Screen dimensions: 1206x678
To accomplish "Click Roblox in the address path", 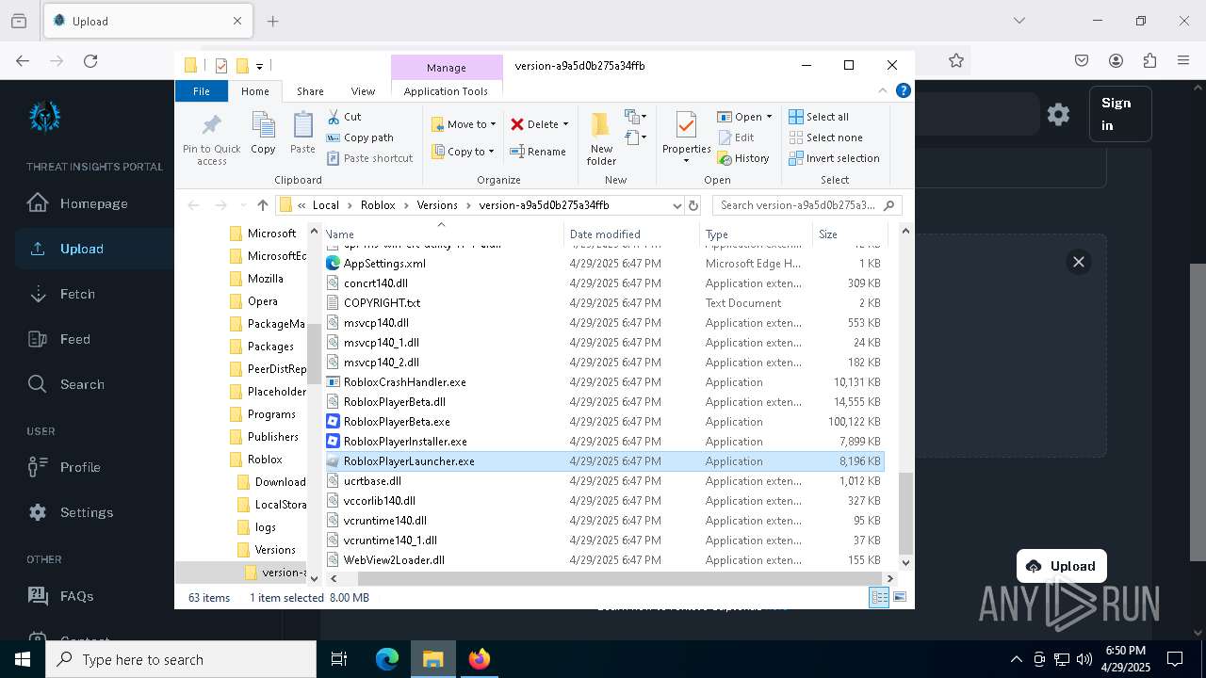I will (x=378, y=205).
